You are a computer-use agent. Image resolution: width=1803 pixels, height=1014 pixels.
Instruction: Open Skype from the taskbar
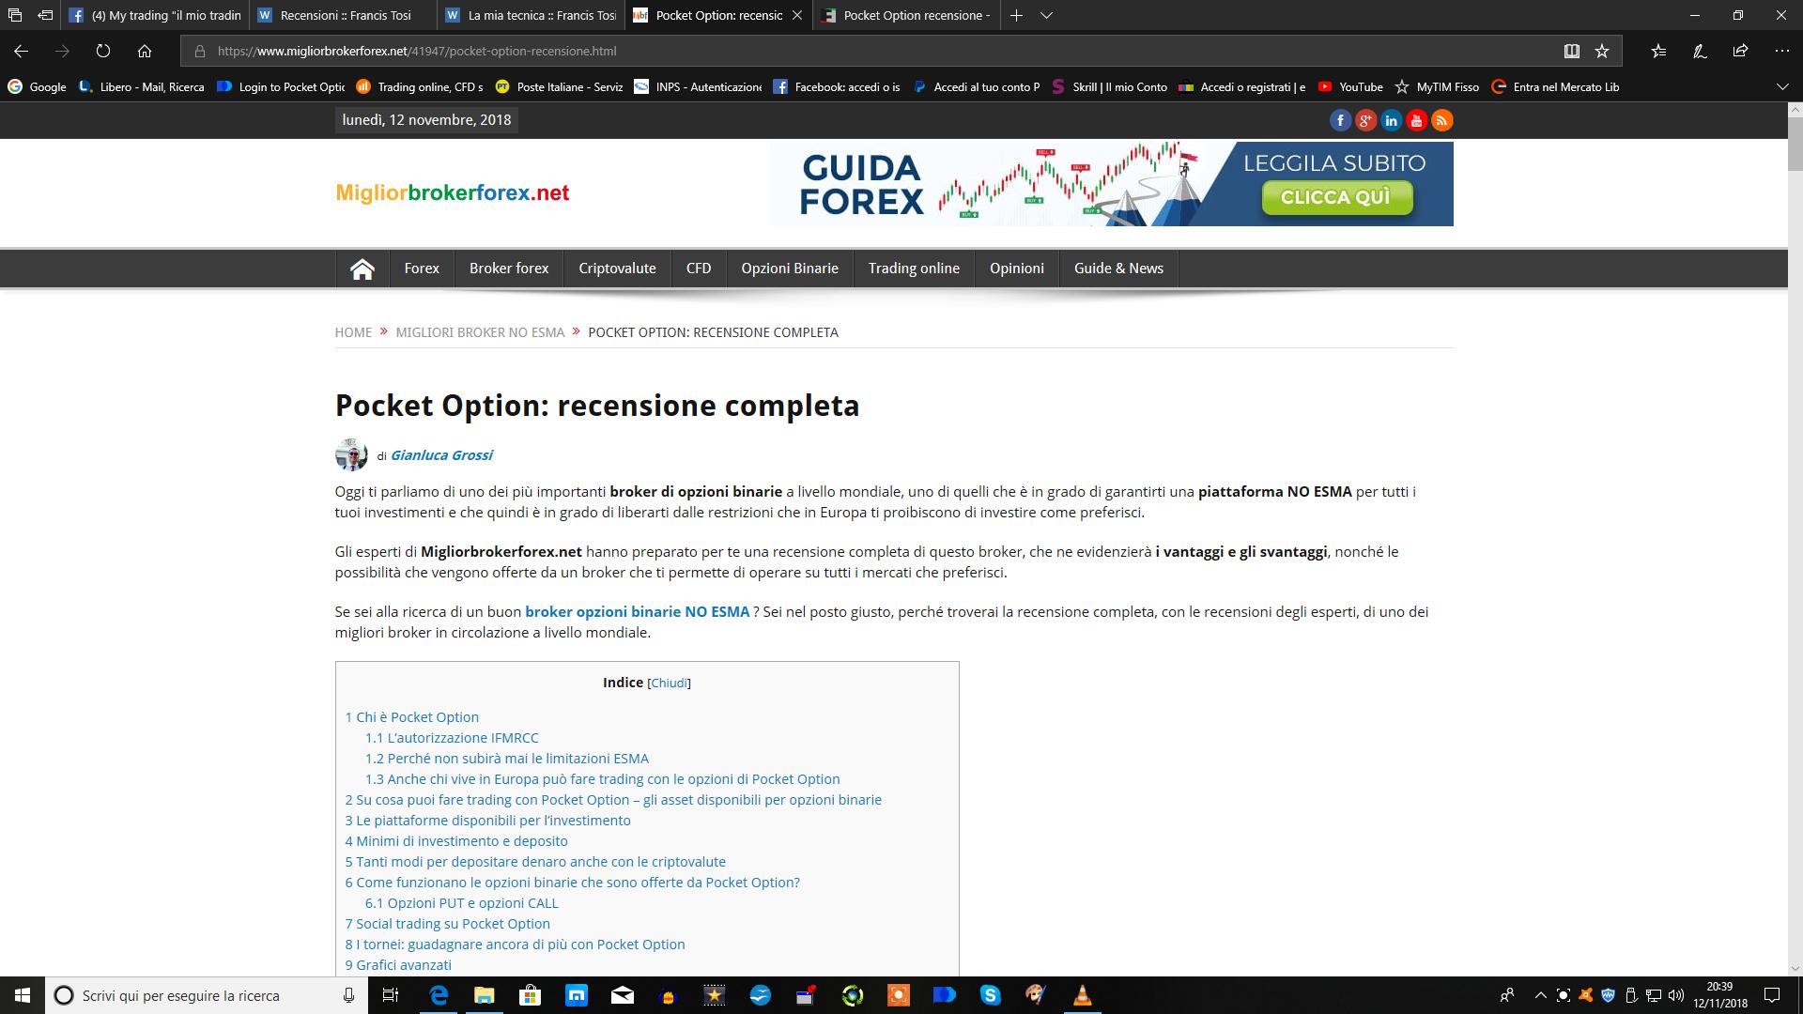pos(990,995)
